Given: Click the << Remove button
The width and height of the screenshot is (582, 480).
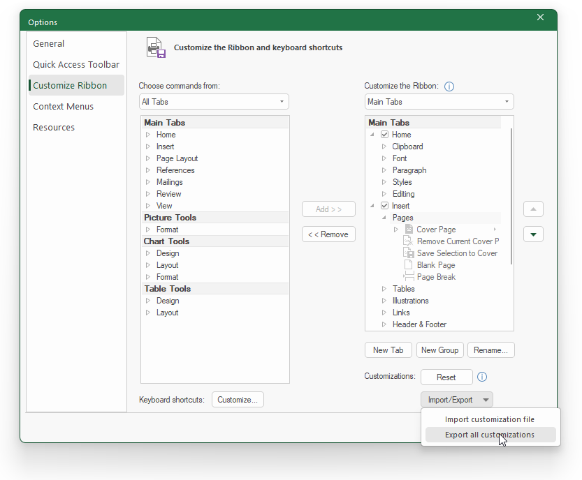Looking at the screenshot, I should click(328, 234).
